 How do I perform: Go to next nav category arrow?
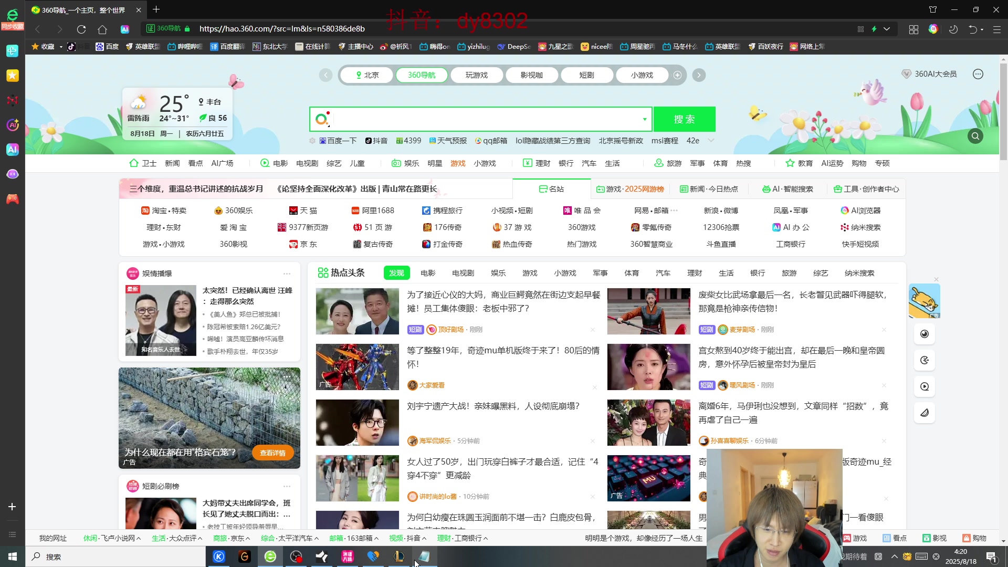pos(699,75)
